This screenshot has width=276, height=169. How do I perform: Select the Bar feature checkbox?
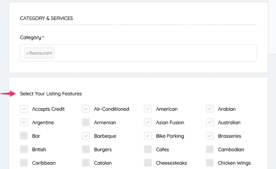pos(24,136)
